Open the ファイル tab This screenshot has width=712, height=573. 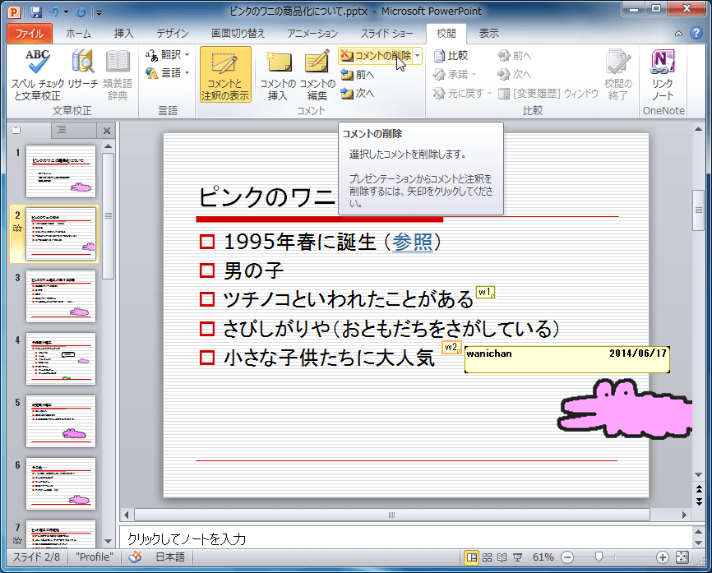pos(30,33)
